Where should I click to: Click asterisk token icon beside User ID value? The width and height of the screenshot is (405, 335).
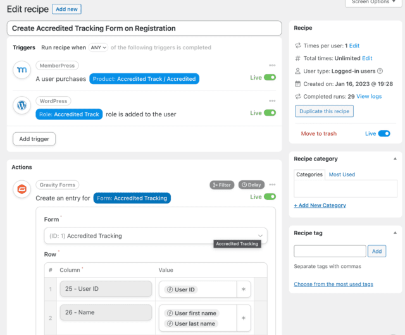244,289
